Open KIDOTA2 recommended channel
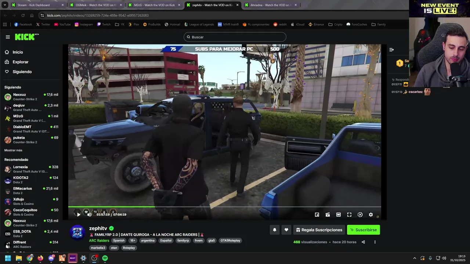The image size is (470, 264). point(31,180)
